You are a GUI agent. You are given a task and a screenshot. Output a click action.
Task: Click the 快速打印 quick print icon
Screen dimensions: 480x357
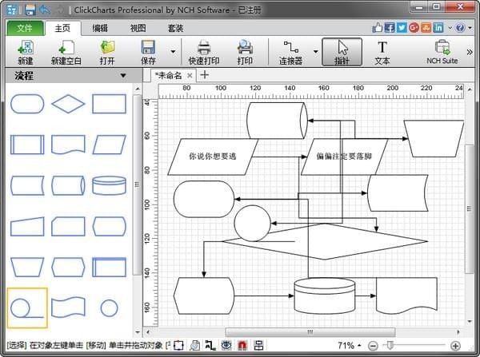pyautogui.click(x=203, y=52)
